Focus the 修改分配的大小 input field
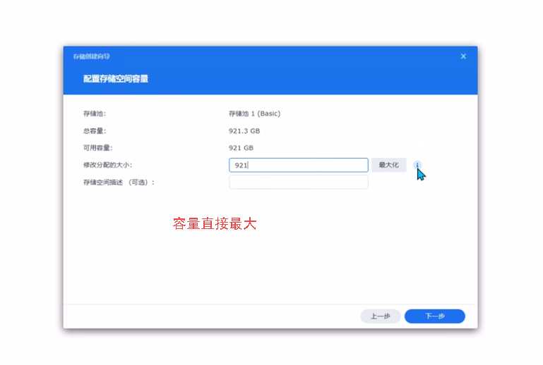 pos(299,165)
